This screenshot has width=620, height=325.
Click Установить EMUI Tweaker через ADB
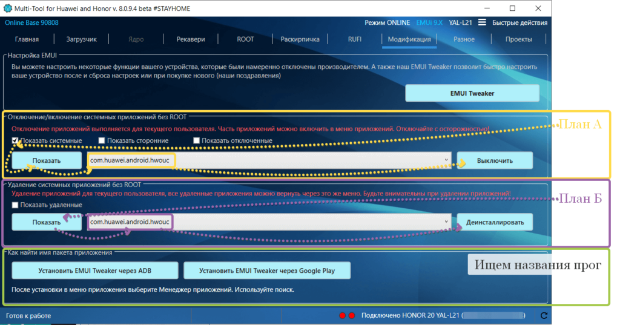tap(95, 271)
